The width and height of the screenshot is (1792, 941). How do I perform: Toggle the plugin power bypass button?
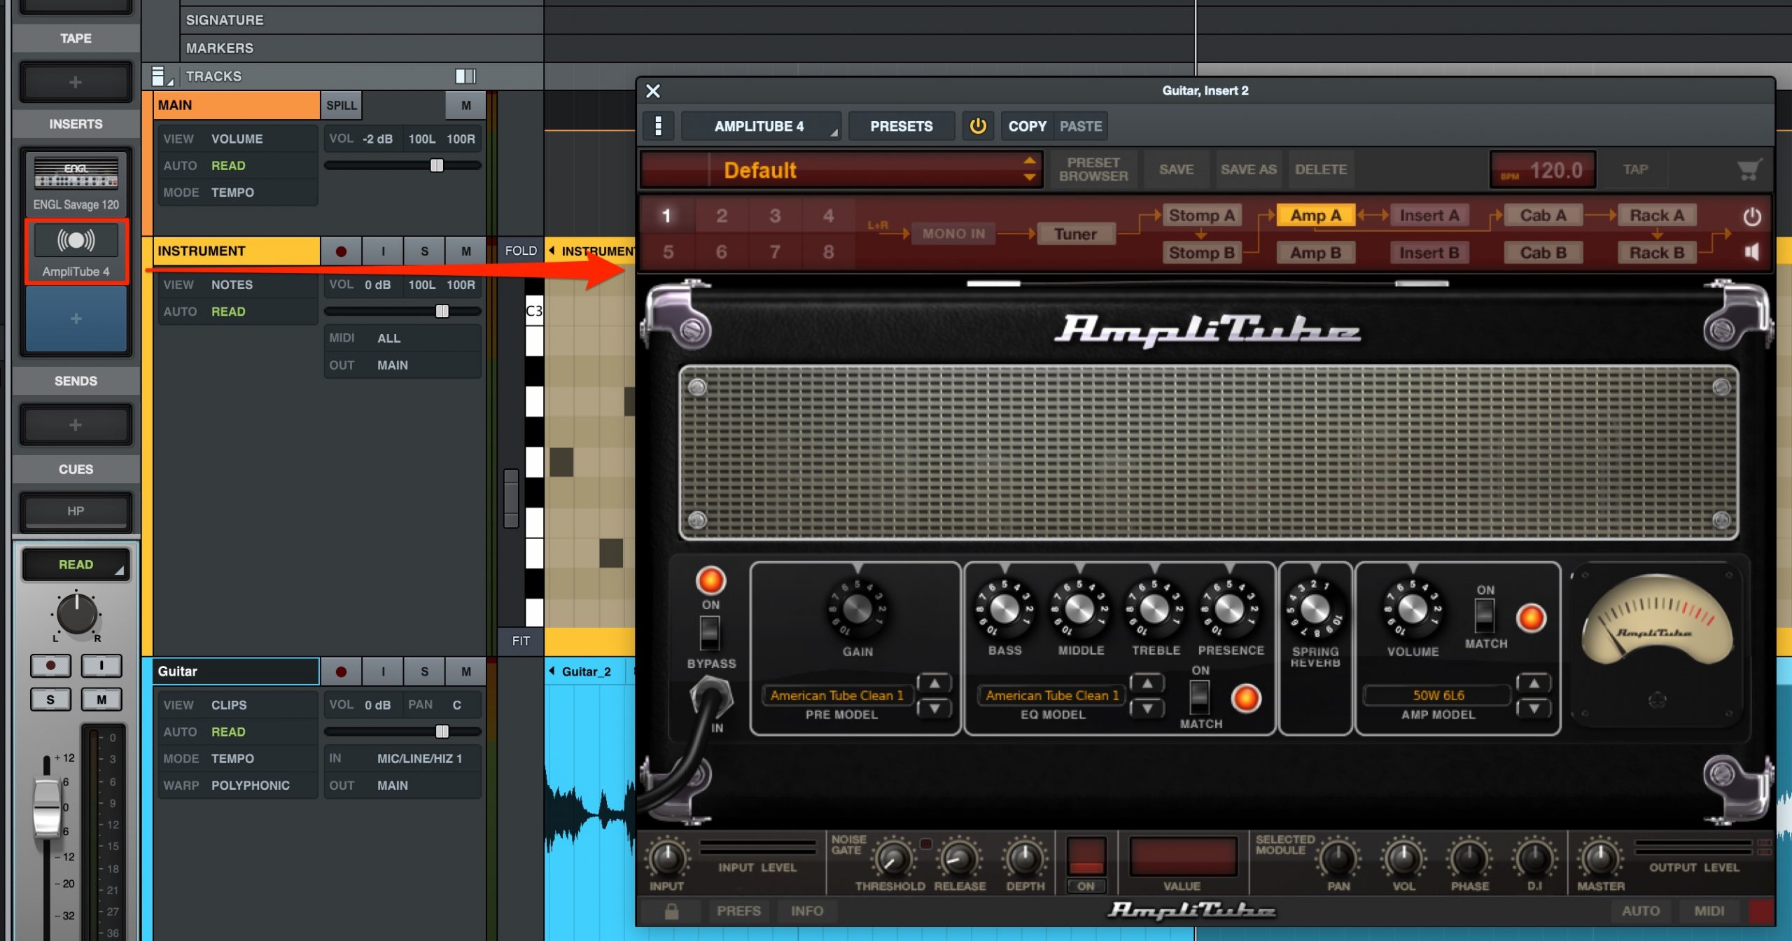pyautogui.click(x=978, y=126)
